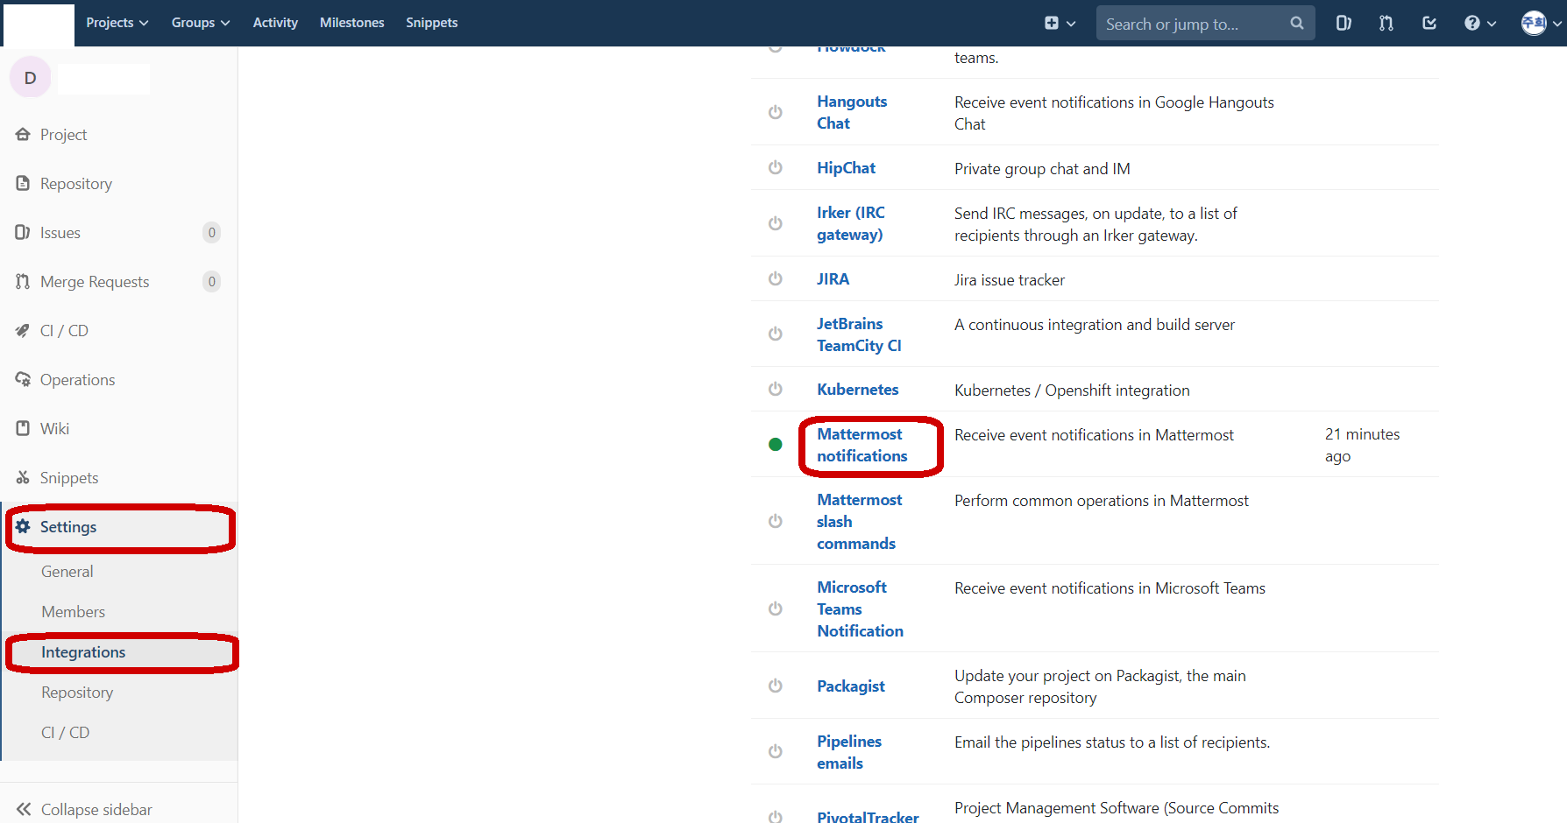The image size is (1567, 823).
Task: Click the Irker power status icon
Action: point(775,223)
